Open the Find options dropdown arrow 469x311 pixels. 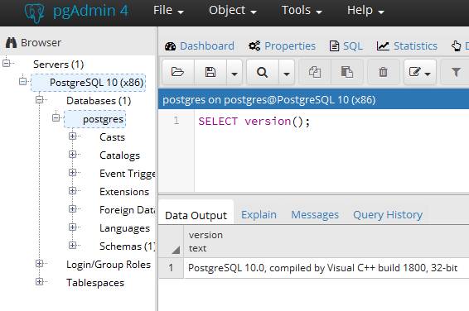tap(287, 72)
